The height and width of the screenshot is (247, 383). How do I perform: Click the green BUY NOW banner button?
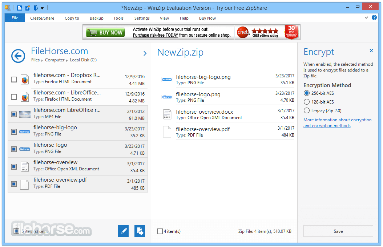[x=105, y=32]
